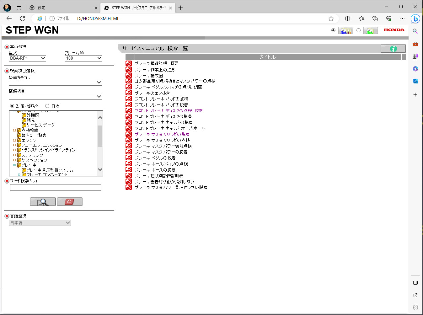This screenshot has height=315, width=423.
Task: Expand the エンジン tree node
Action: [x=14, y=140]
